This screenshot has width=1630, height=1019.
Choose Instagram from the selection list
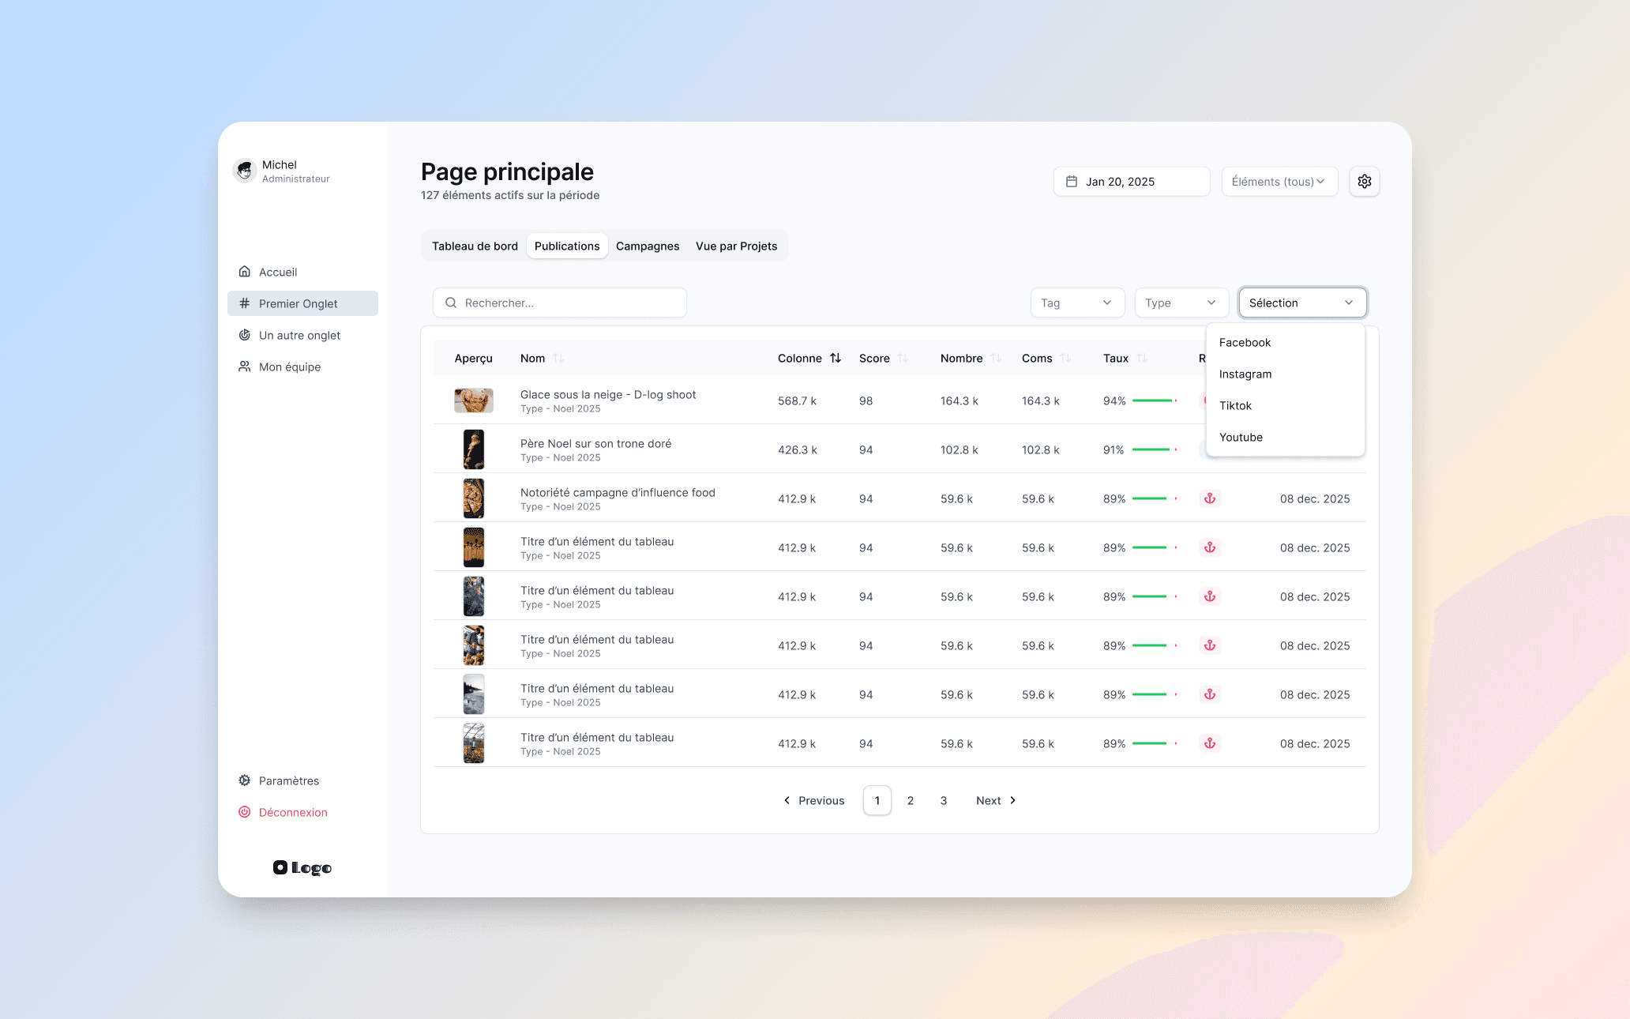pos(1245,374)
